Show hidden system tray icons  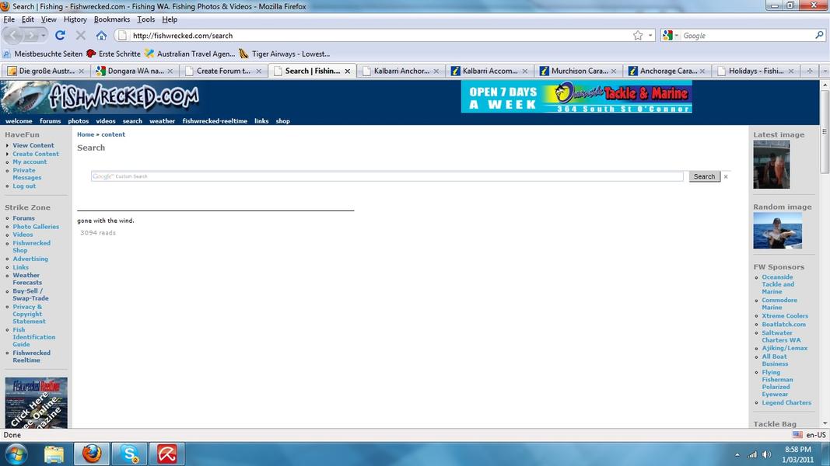coord(737,454)
